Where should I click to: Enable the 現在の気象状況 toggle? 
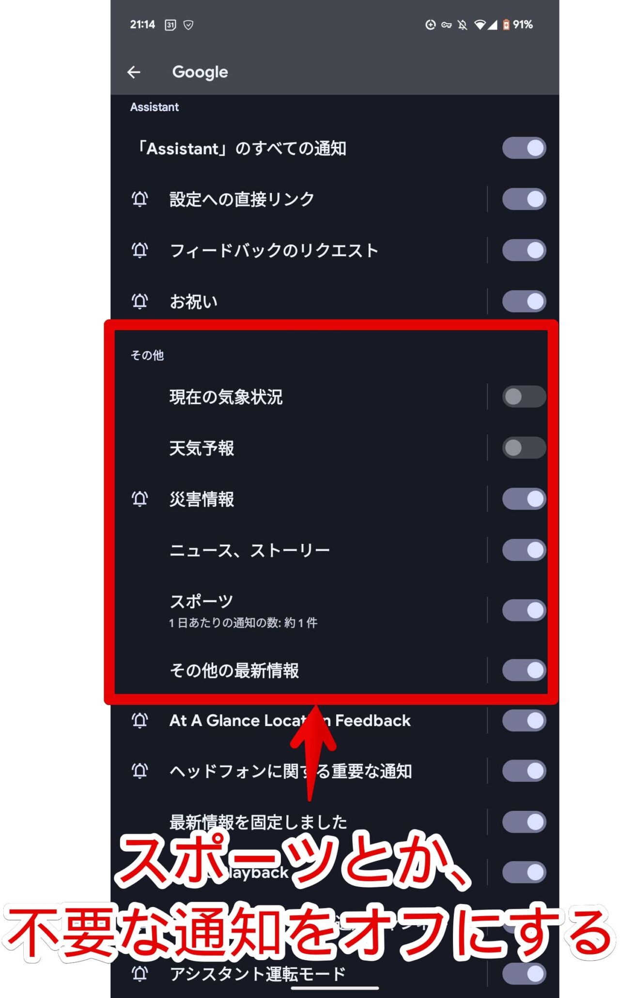point(524,396)
